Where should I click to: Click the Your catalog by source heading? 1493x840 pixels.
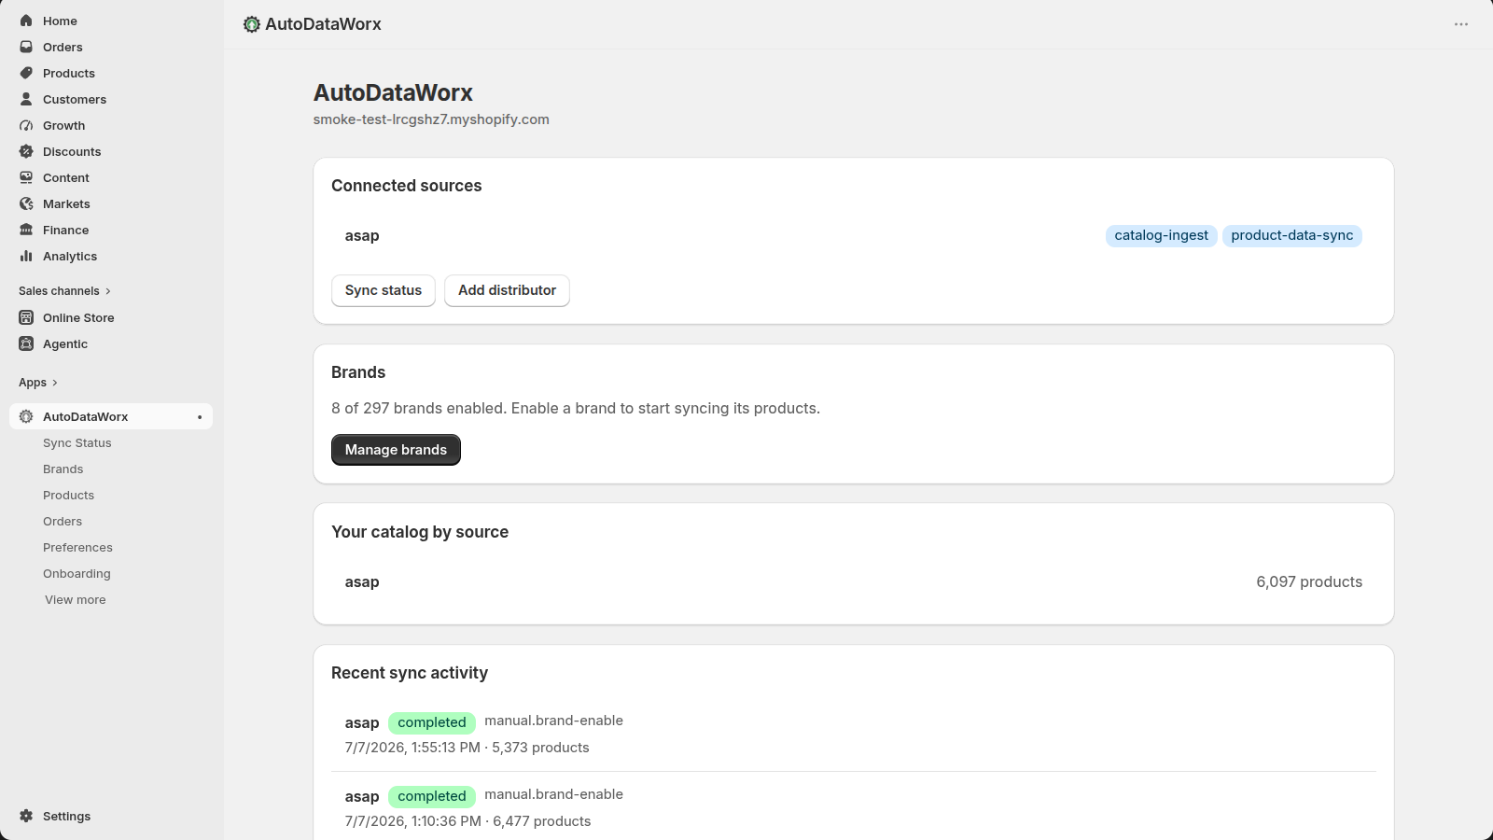(x=420, y=532)
